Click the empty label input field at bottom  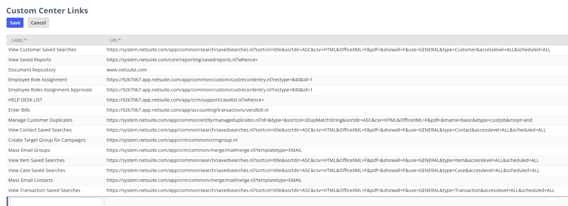pyautogui.click(x=56, y=202)
